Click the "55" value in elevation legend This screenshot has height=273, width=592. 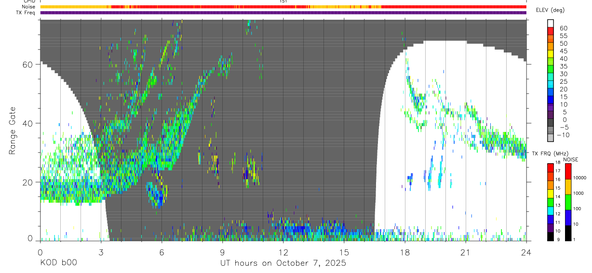pyautogui.click(x=563, y=36)
